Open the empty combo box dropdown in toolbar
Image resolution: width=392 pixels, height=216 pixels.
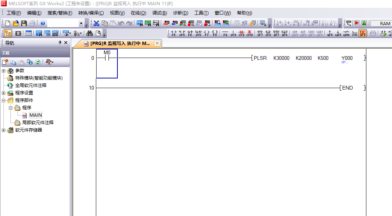pyautogui.click(x=81, y=23)
